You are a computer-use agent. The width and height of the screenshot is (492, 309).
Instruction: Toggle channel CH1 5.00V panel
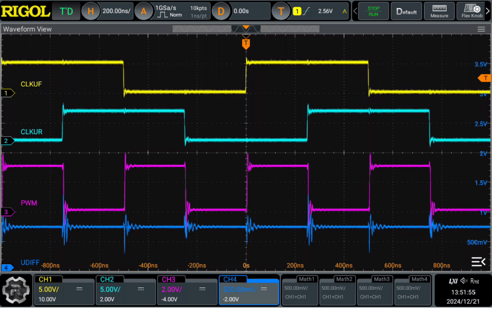pyautogui.click(x=64, y=290)
